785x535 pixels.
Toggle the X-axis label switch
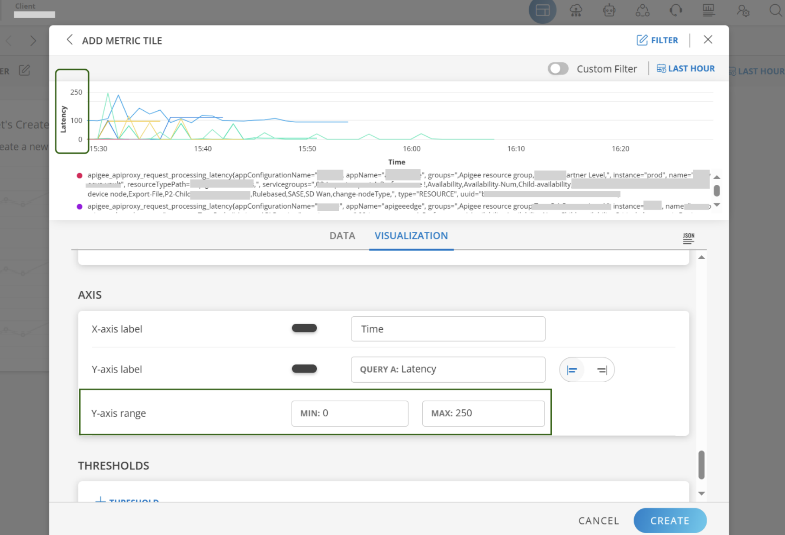pos(304,328)
